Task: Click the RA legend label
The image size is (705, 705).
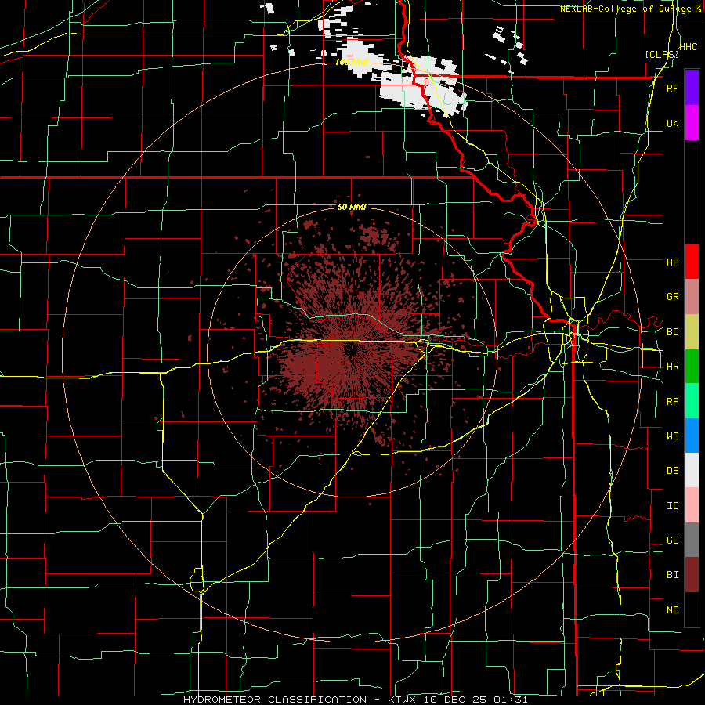Action: (672, 402)
